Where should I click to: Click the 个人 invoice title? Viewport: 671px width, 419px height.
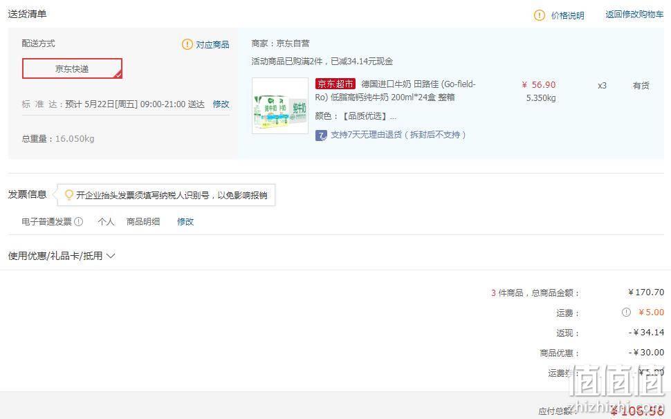coord(106,221)
